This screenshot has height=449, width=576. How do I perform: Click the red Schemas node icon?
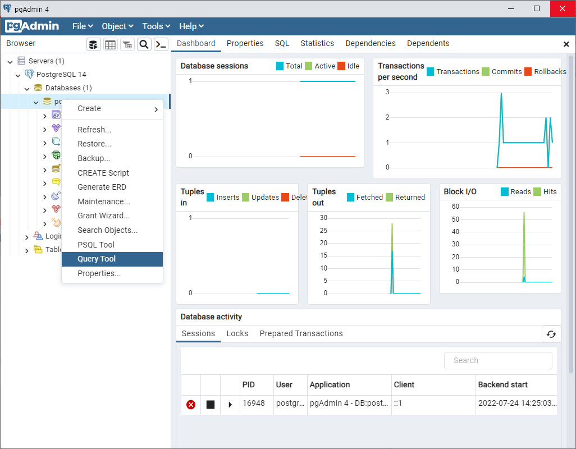[x=56, y=209]
